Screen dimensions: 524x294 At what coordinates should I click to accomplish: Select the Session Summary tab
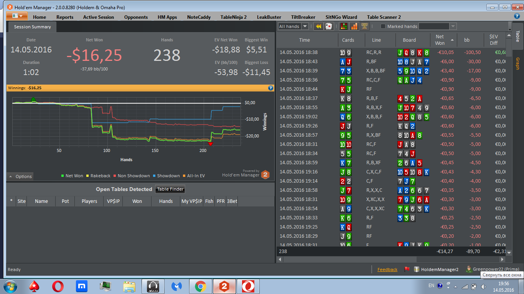[32, 27]
